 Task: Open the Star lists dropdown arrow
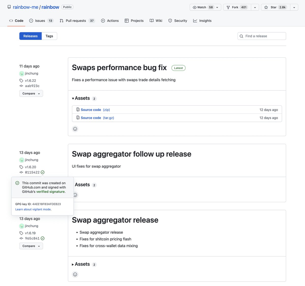pos(294,7)
